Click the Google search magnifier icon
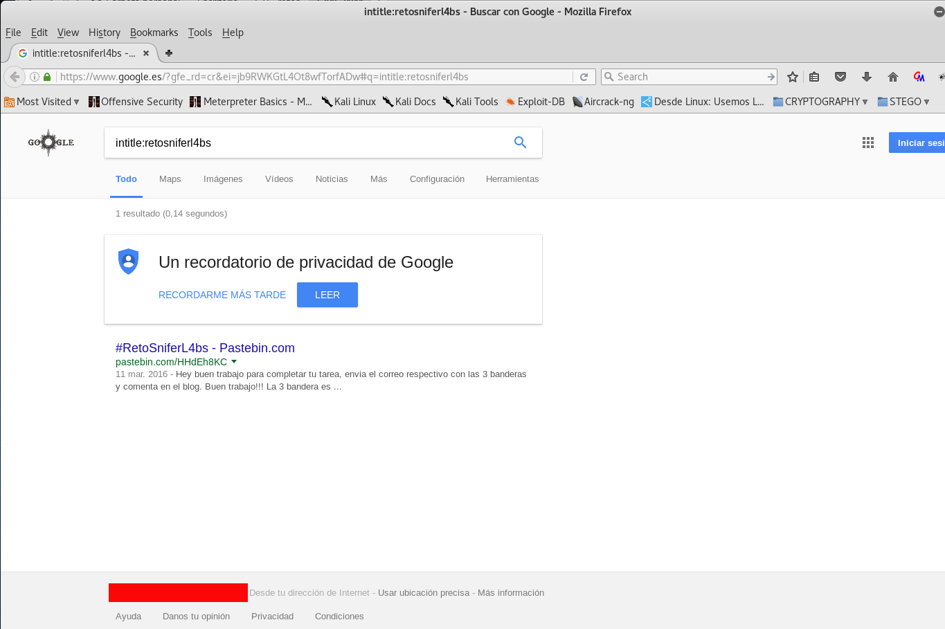This screenshot has width=945, height=629. [x=520, y=143]
